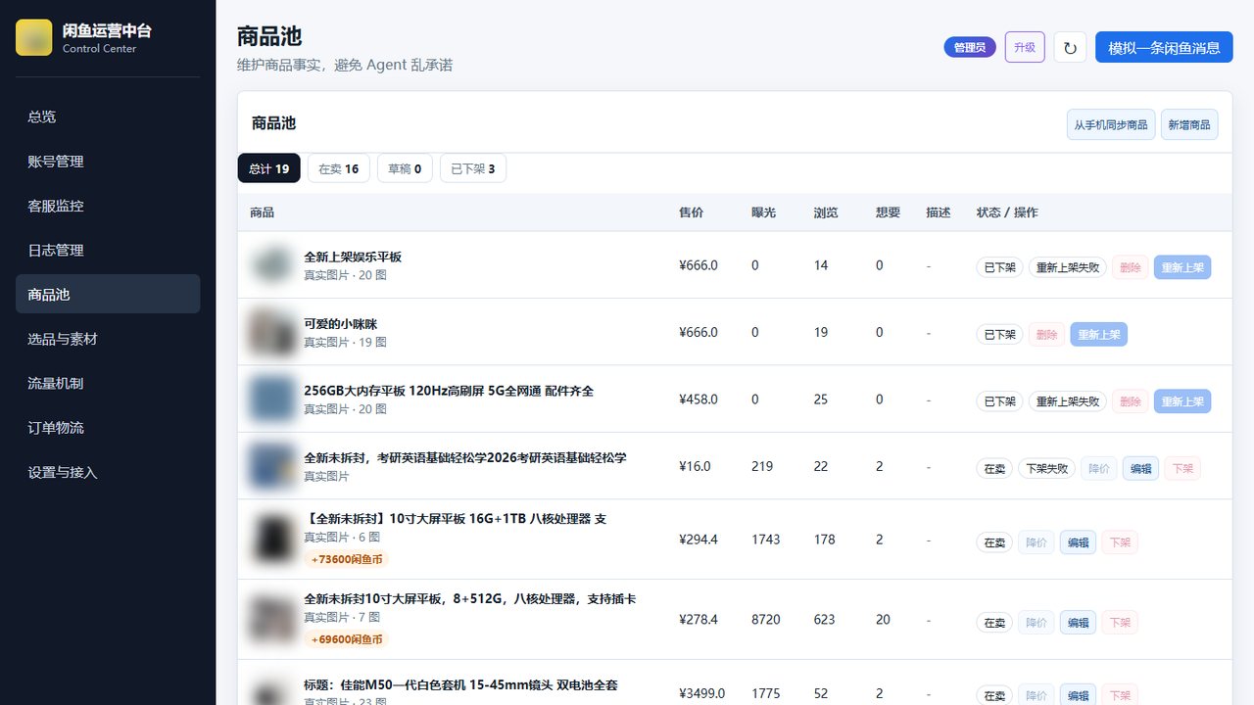Switch to the 已下架 3 tab
The height and width of the screenshot is (705, 1254).
click(x=472, y=168)
